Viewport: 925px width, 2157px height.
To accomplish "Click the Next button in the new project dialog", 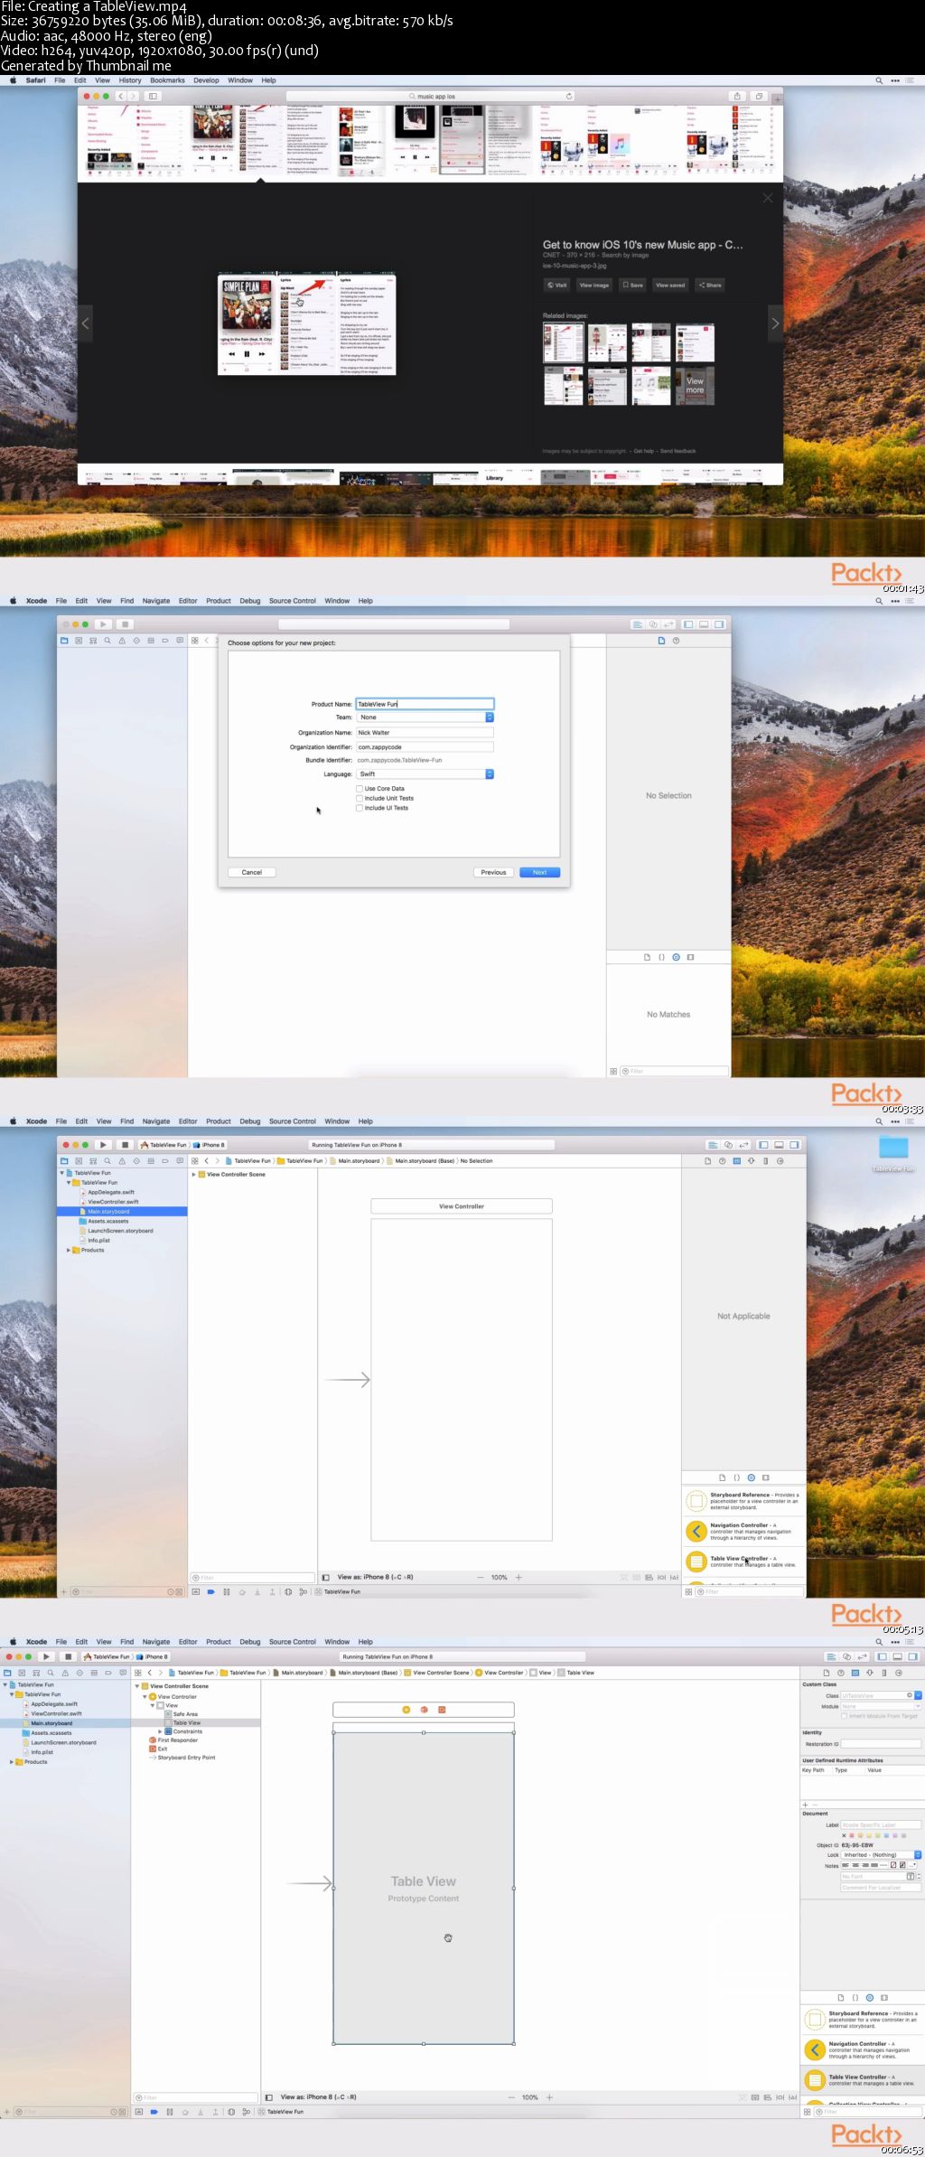I will click(x=540, y=872).
